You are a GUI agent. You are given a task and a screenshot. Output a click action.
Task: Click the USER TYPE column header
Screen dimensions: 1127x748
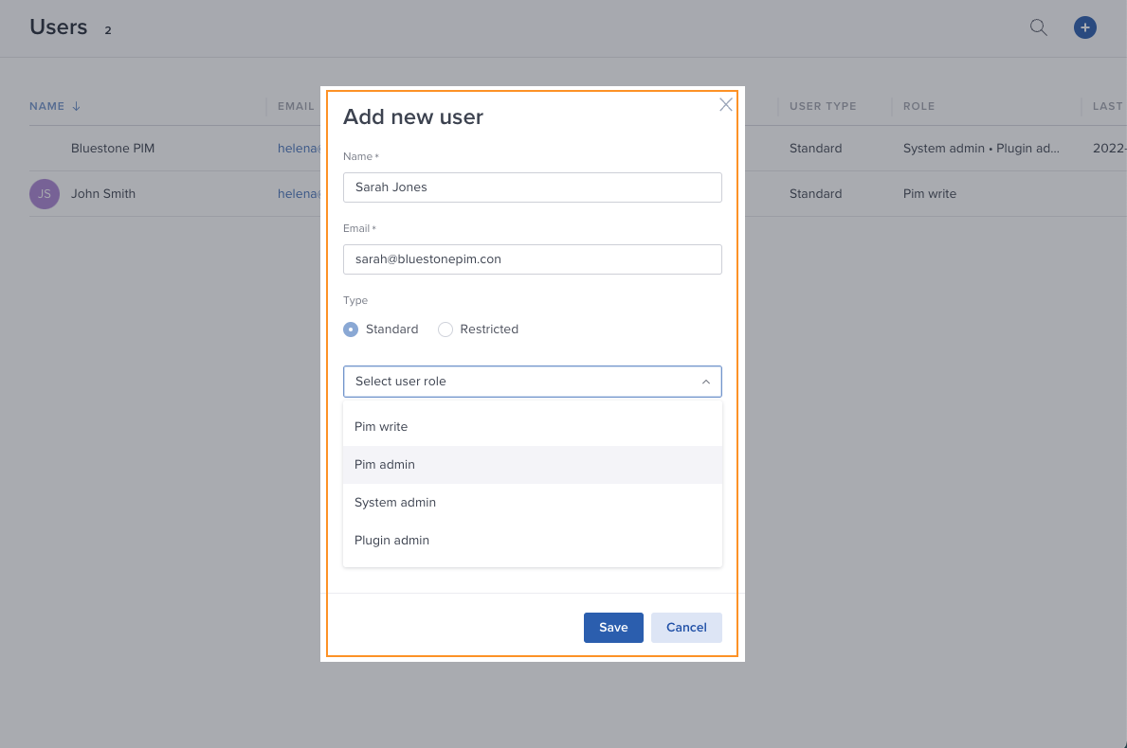click(823, 106)
